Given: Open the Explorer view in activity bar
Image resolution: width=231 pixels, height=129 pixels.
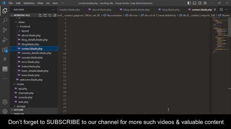Looking at the screenshot, I should point(5,11).
